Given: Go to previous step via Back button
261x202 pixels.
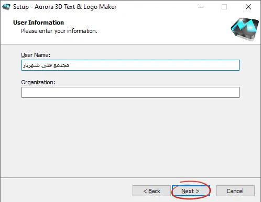Looking at the screenshot, I should pos(151,191).
